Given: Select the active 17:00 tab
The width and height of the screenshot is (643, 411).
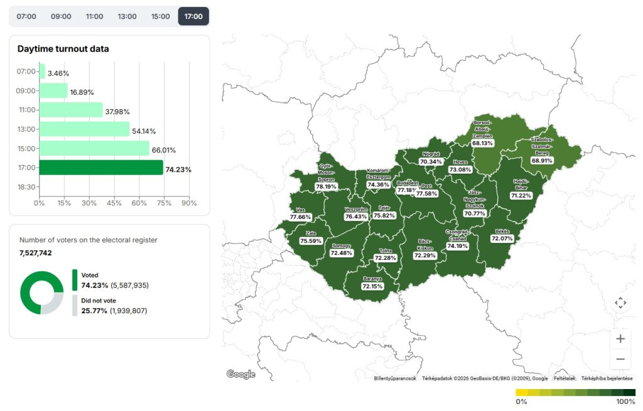Looking at the screenshot, I should coord(193,16).
